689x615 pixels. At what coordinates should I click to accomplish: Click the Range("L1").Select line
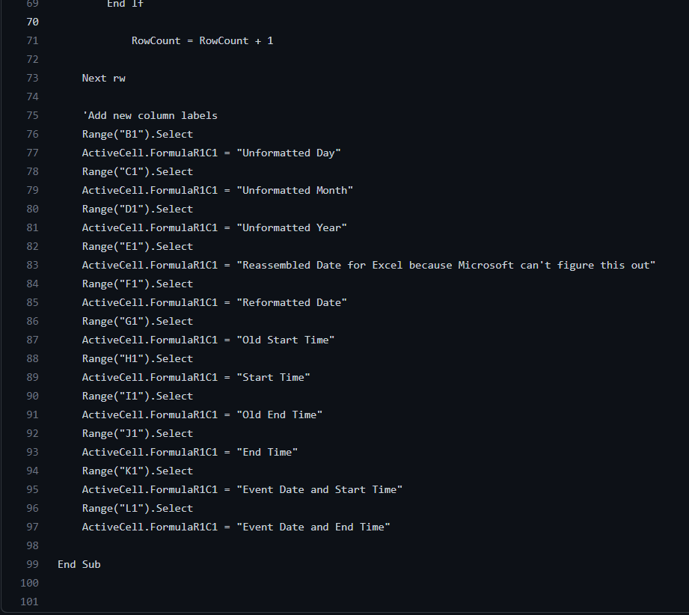pyautogui.click(x=137, y=508)
